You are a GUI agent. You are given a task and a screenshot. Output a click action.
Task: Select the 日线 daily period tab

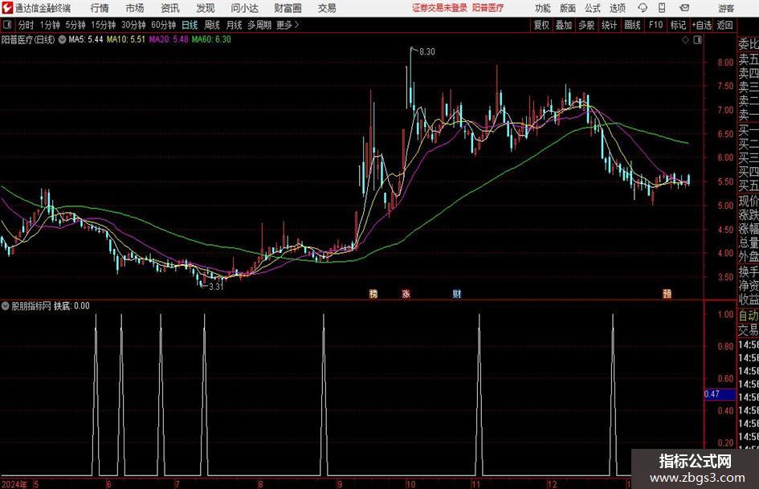click(190, 25)
